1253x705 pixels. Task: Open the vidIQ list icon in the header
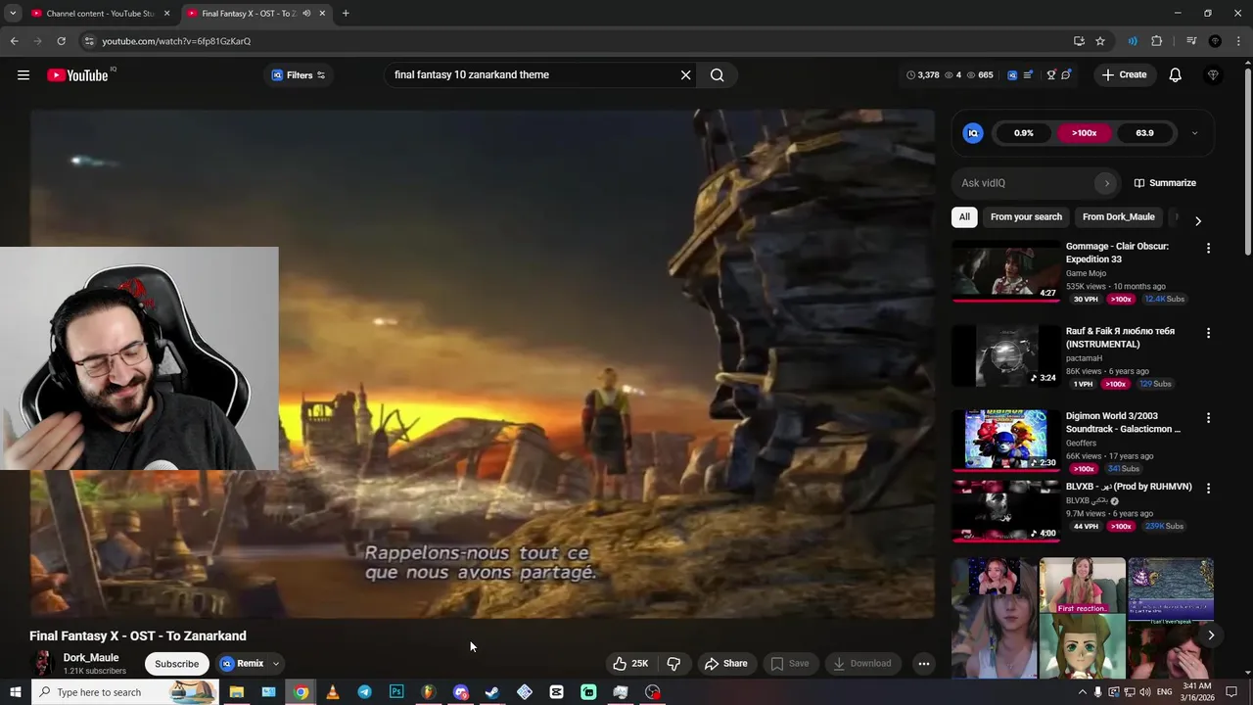point(1027,74)
